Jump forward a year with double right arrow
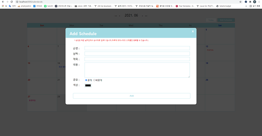This screenshot has width=262, height=136. tap(146, 16)
